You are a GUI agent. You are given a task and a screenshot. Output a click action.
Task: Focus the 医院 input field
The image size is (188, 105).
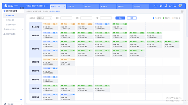tap(86, 18)
